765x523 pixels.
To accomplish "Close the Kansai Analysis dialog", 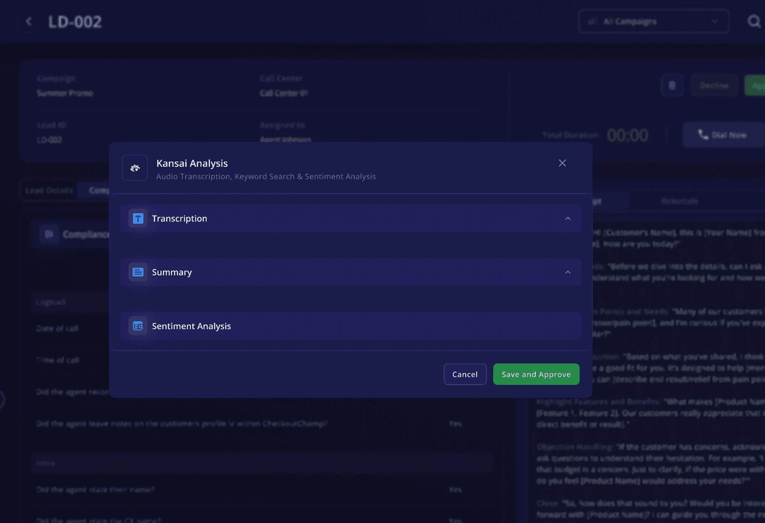I will (562, 163).
